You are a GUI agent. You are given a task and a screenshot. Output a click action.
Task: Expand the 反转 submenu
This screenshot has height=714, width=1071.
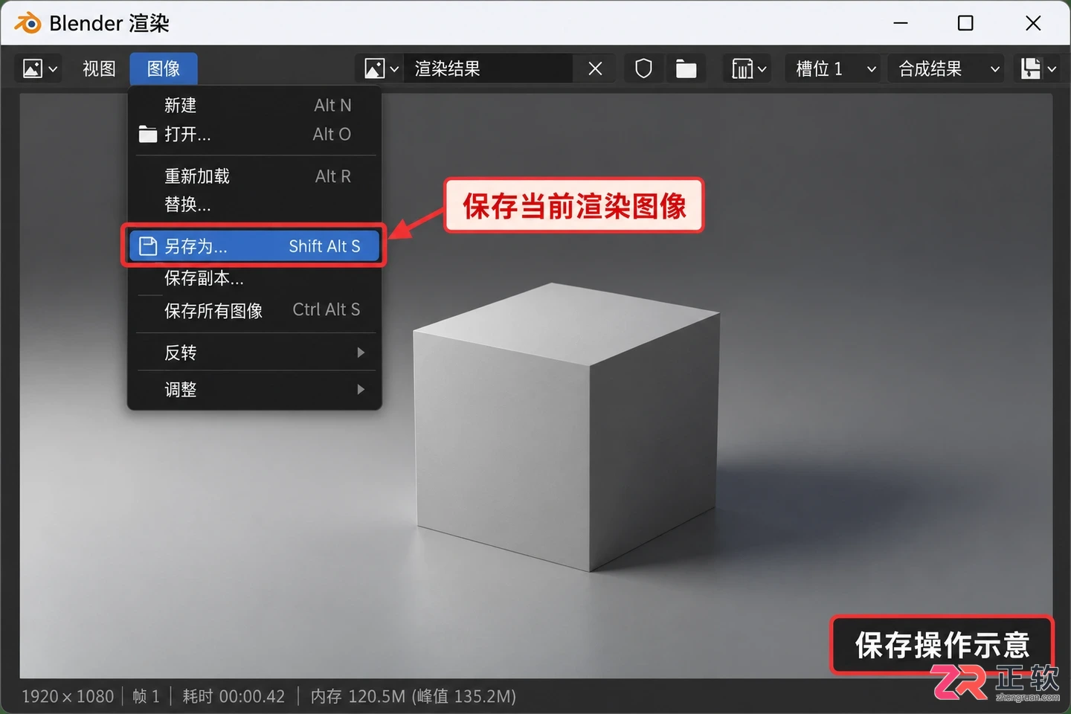coord(255,353)
